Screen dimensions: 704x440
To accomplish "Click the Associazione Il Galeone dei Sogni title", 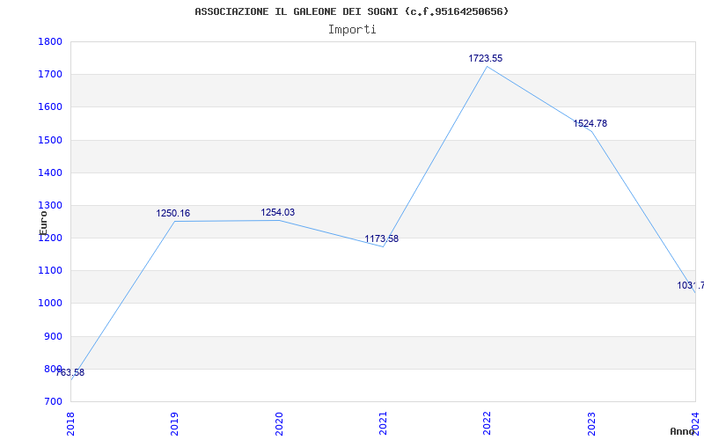I will coord(352,11).
